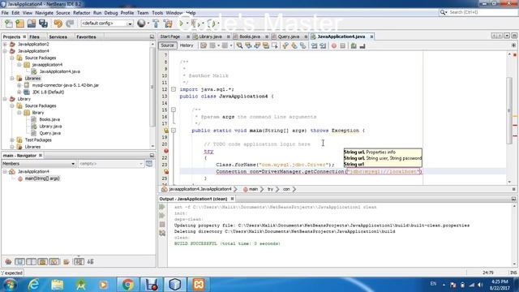519x292 pixels.
Task: Collapse the main method fold at line 18
Action: tap(173, 131)
